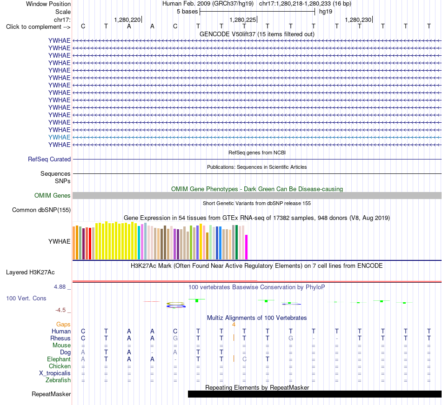Click the Scale track label

pos(63,12)
